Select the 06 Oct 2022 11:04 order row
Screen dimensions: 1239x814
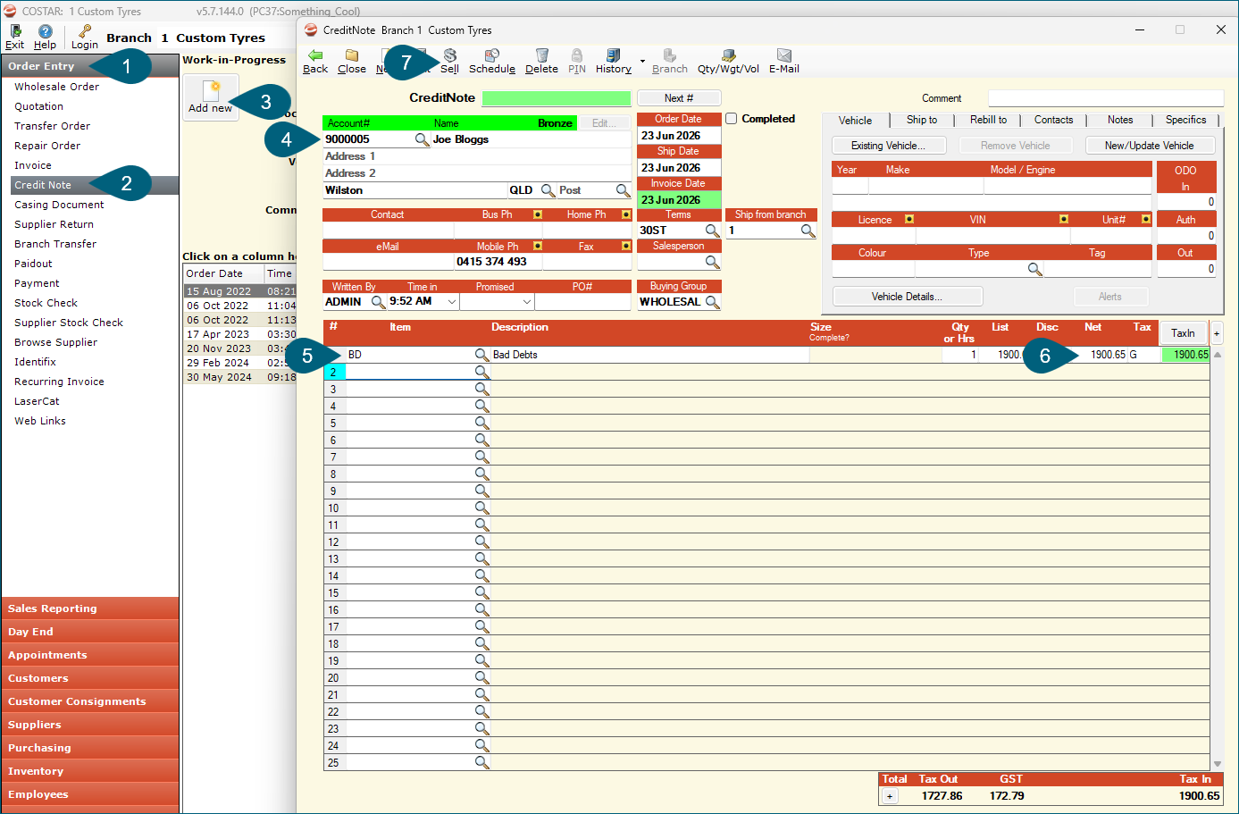tap(240, 306)
